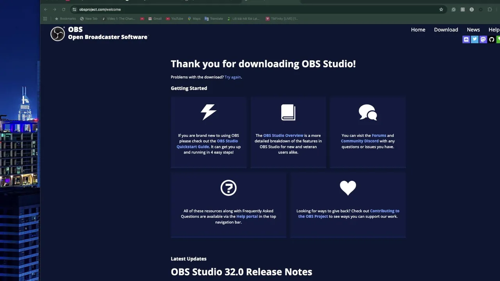Image resolution: width=500 pixels, height=281 pixels.
Task: Open the Twitter social icon
Action: pyautogui.click(x=475, y=39)
